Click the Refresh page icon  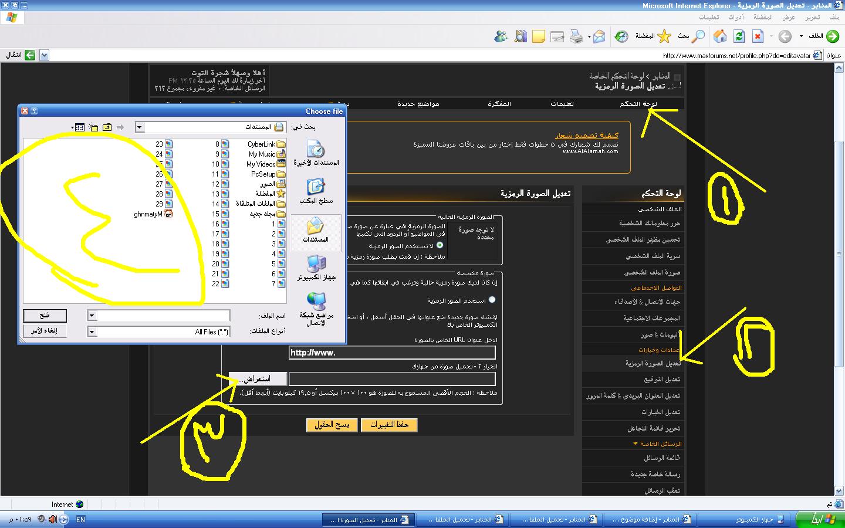739,36
